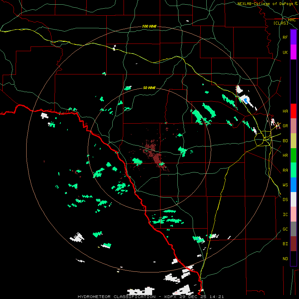Click the KDFX radar site identifier
This screenshot has width=299, height=299.
pyautogui.click(x=171, y=297)
